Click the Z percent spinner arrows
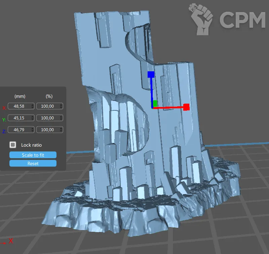The width and height of the screenshot is (269, 254). click(61, 130)
